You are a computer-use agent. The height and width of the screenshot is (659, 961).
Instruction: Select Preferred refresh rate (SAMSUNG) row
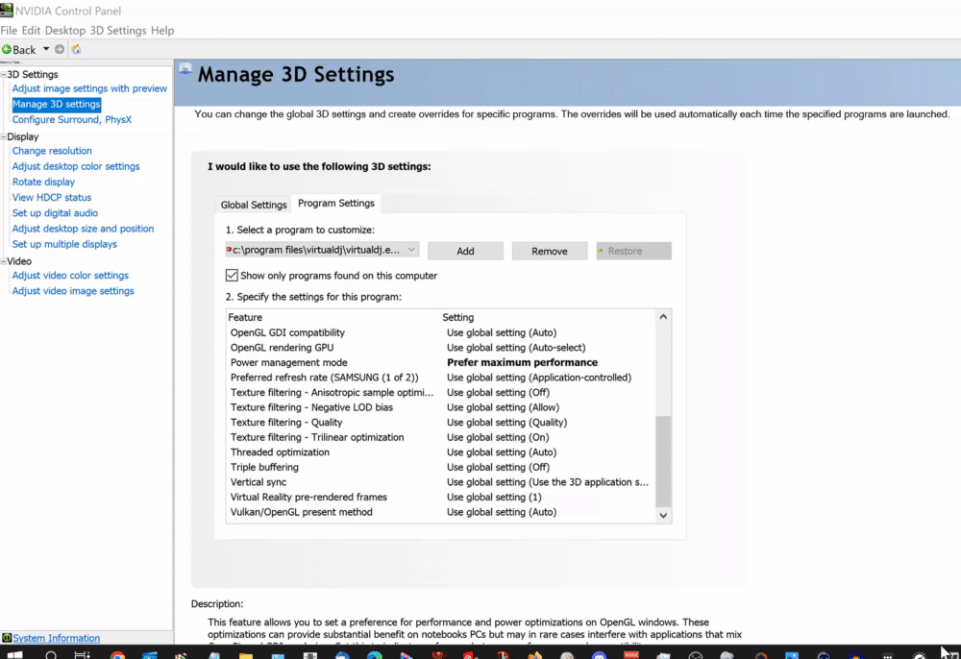[441, 378]
